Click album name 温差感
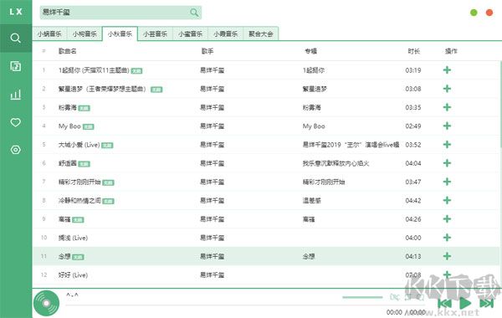Image resolution: width=502 pixels, height=318 pixels. 312,201
